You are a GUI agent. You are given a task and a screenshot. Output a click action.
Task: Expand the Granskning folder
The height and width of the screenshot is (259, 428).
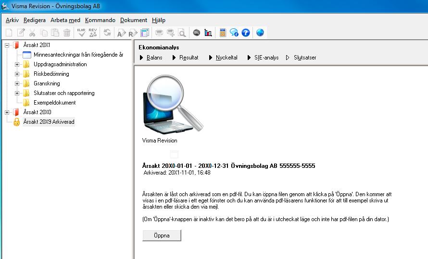[x=17, y=83]
